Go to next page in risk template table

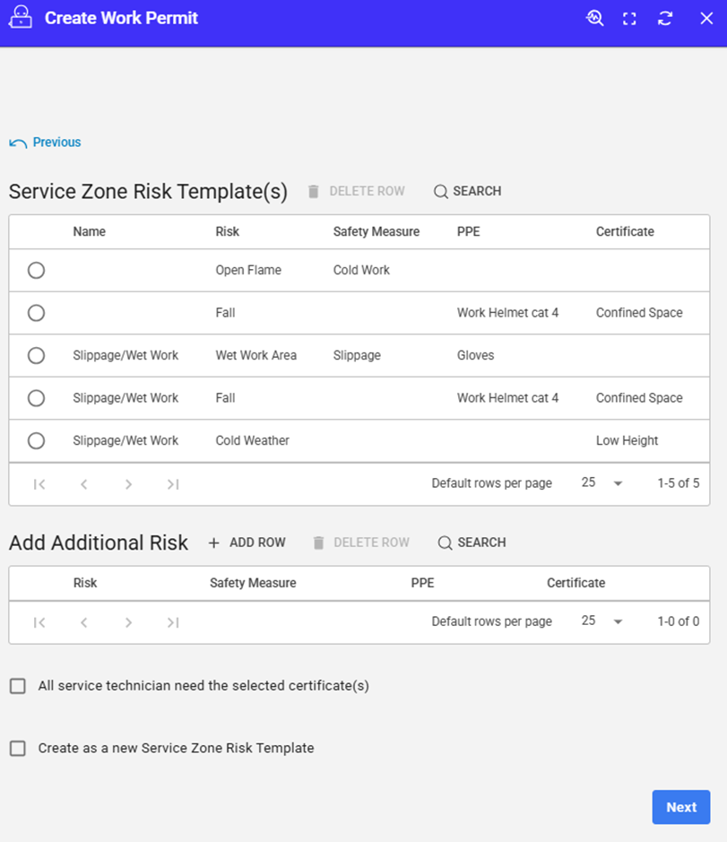pyautogui.click(x=128, y=484)
